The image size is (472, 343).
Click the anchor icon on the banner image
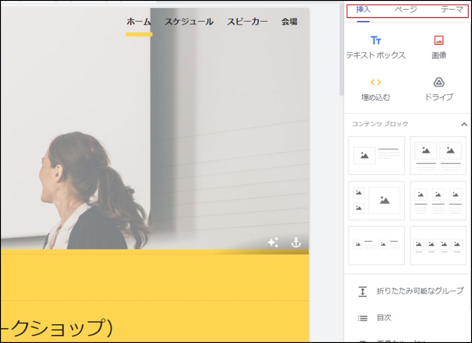[x=296, y=242]
